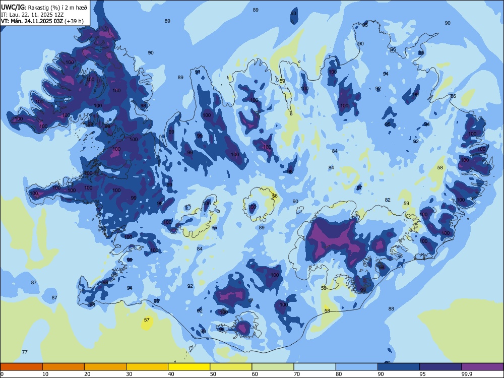Click the 'IT: Lau. 22. 11. 2025 12Z' line
This screenshot has width=504, height=378.
coord(32,15)
